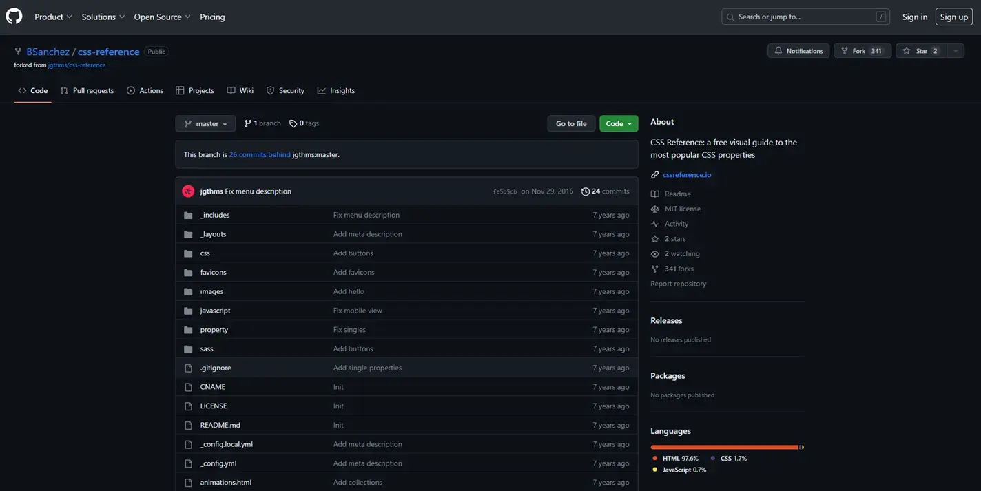Click the LICENSE file icon
The width and height of the screenshot is (981, 491).
(188, 406)
